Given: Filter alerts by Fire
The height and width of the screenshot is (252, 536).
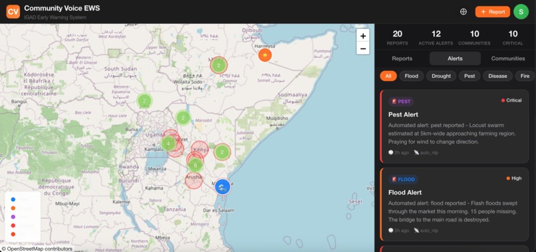Looking at the screenshot, I should point(525,76).
